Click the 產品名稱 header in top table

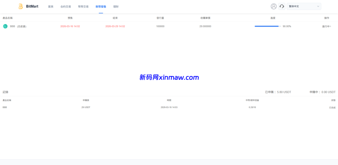[x=8, y=18]
